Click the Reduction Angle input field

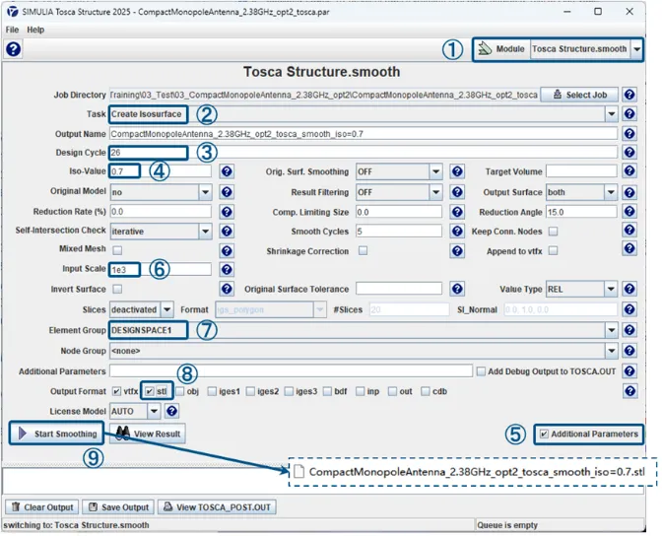click(581, 212)
